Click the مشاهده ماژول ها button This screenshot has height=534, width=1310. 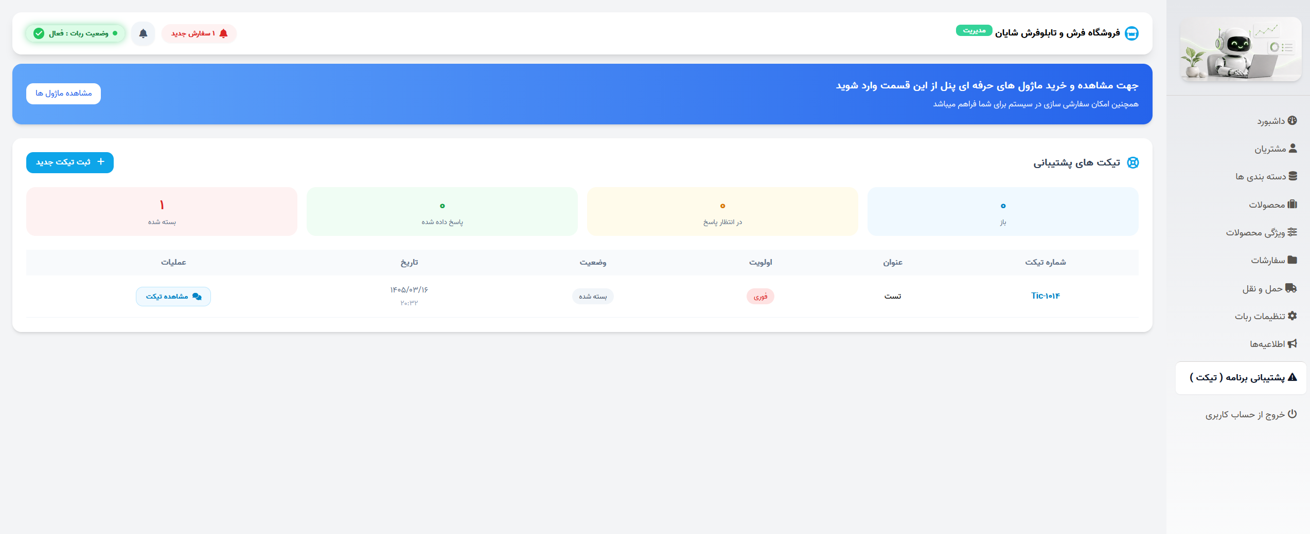pyautogui.click(x=64, y=94)
